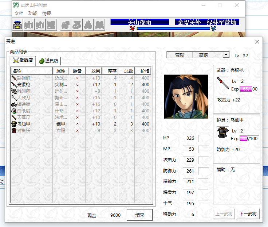This screenshot has width=268, height=227.
Task: Click the 对襟袄 red clothing icon
Action: [x=14, y=131]
